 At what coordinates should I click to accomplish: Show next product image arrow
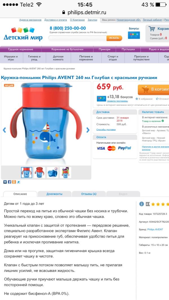pyautogui.click(x=88, y=130)
